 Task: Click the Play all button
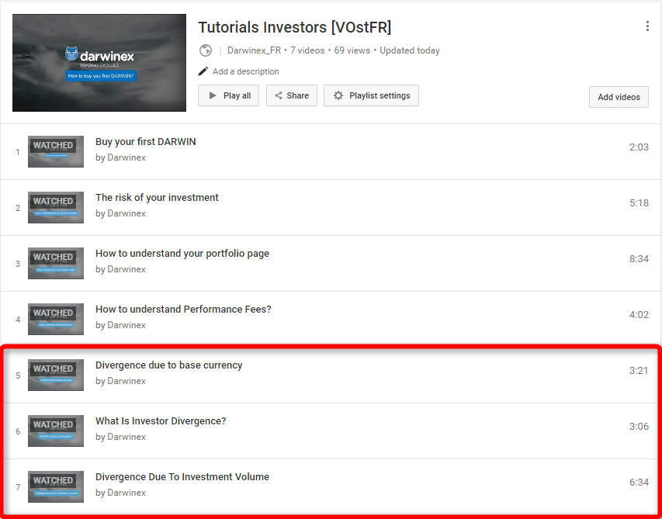point(228,95)
